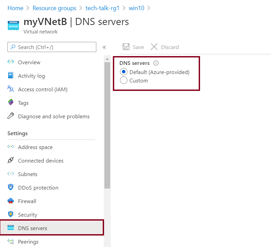Click the Overview icon in the sidebar
Image resolution: width=271 pixels, height=247 pixels.
(x=10, y=62)
